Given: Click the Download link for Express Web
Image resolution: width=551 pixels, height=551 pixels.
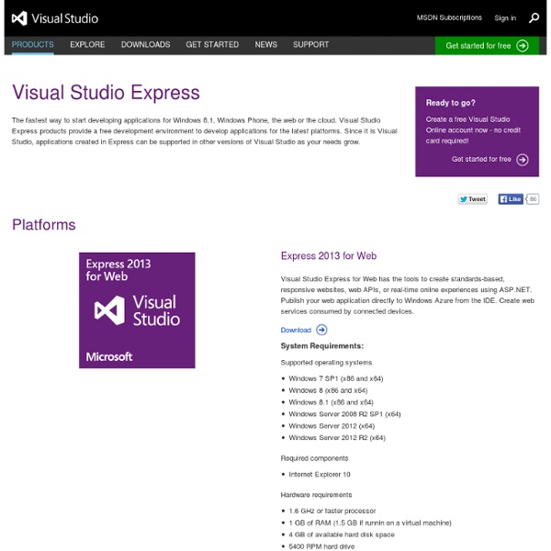Looking at the screenshot, I should (296, 330).
